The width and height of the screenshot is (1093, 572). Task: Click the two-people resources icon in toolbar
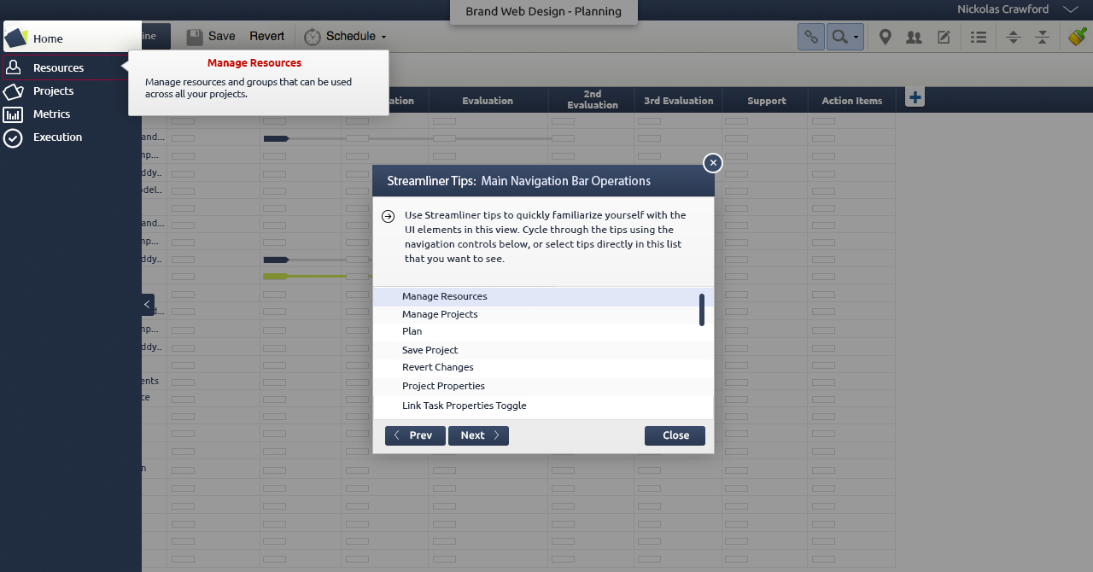pyautogui.click(x=914, y=37)
